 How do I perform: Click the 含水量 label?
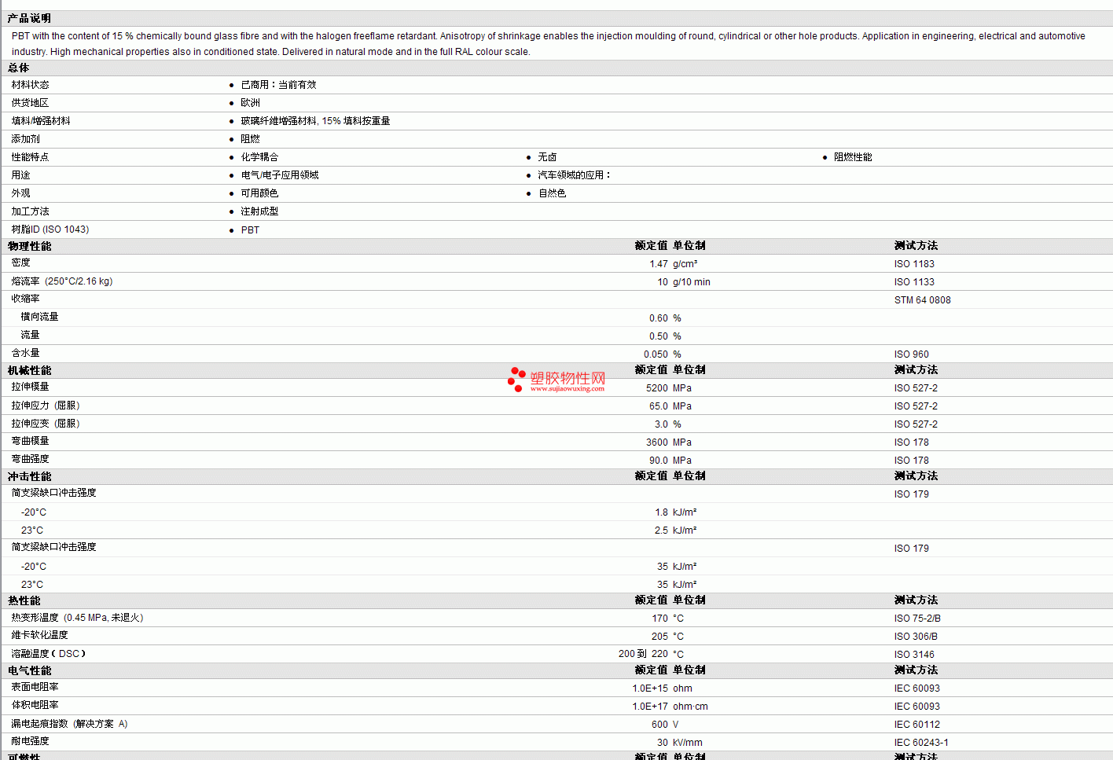[x=25, y=353]
